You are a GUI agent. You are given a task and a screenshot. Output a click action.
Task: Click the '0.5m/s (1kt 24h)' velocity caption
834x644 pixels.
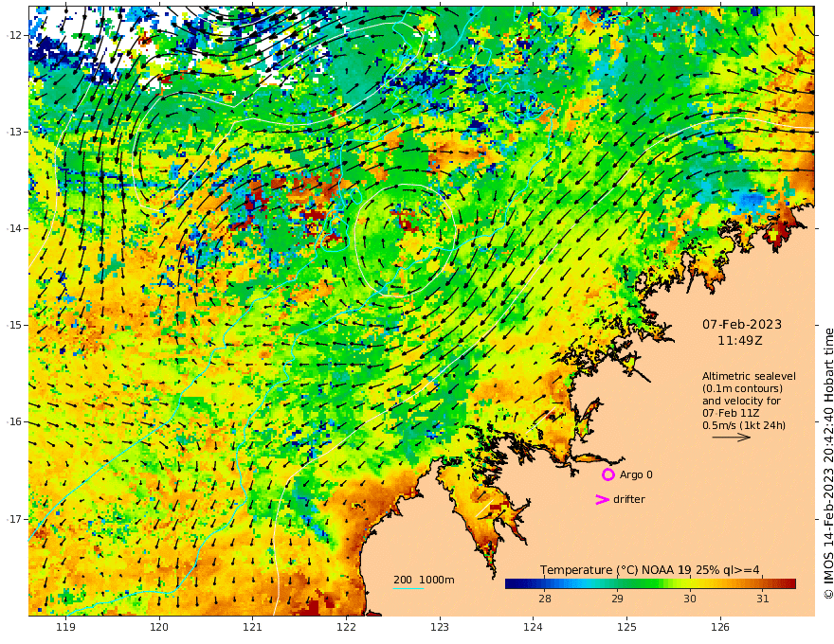[x=744, y=425]
